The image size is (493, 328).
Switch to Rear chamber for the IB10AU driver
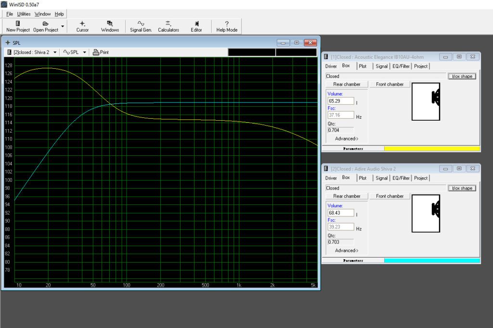click(347, 84)
